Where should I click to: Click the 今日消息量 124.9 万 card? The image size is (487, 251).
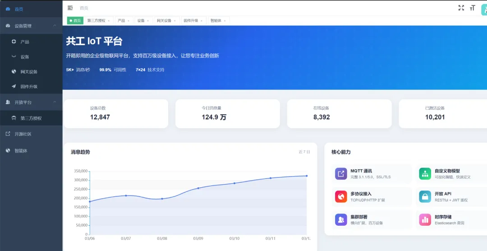(228, 114)
